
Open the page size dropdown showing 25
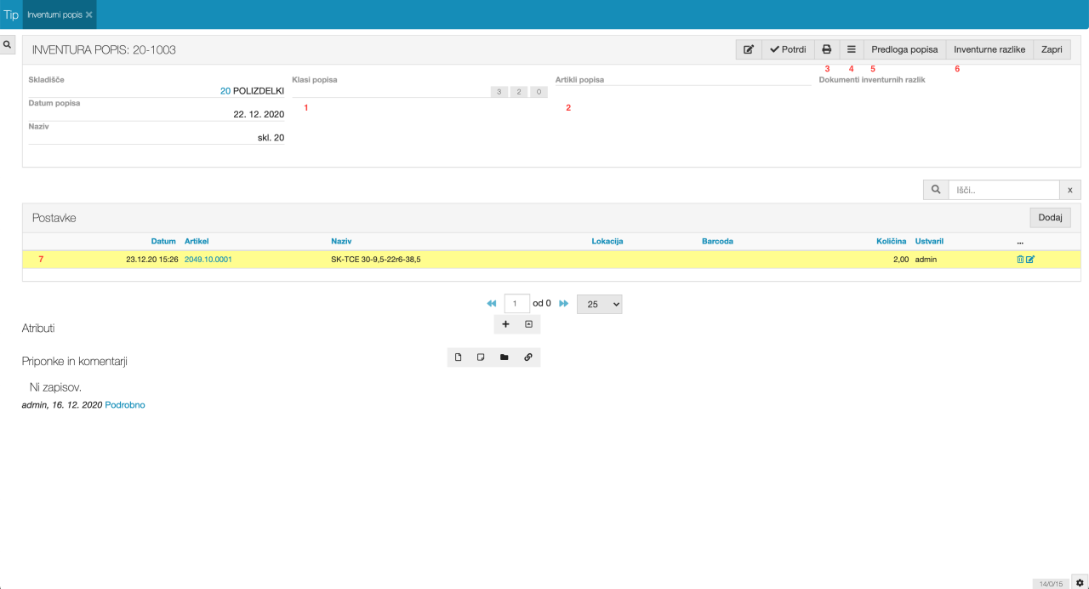click(x=599, y=304)
